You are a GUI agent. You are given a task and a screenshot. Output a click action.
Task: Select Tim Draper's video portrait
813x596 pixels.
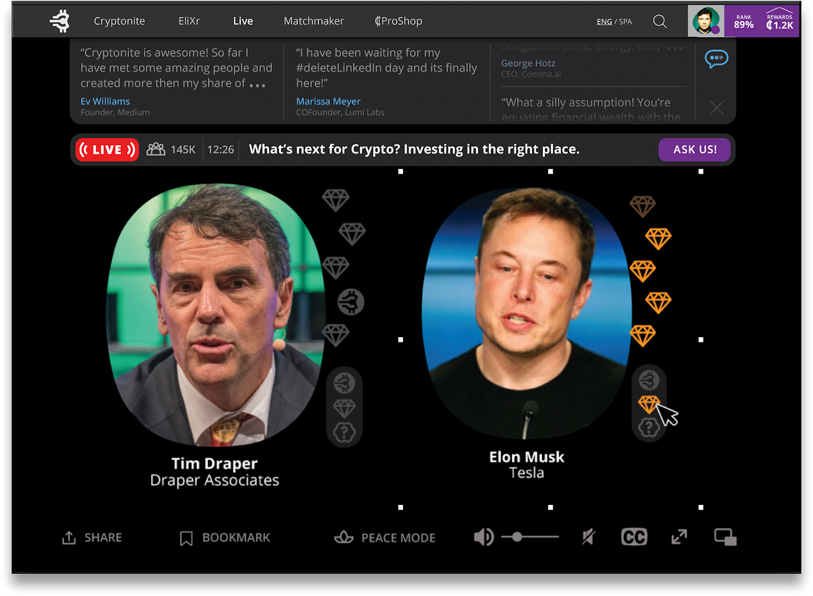(x=215, y=315)
